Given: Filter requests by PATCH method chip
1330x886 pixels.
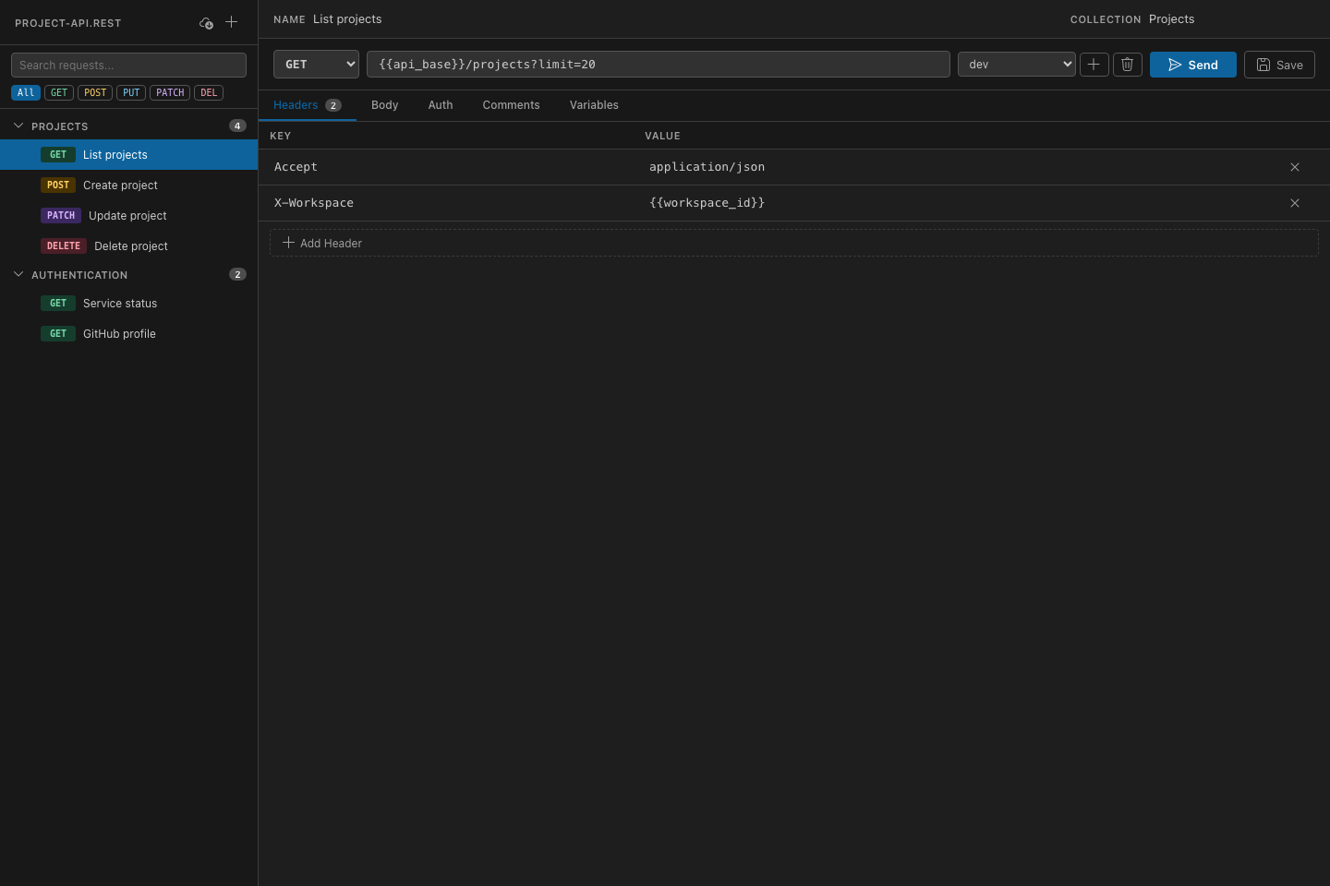Looking at the screenshot, I should [x=170, y=92].
